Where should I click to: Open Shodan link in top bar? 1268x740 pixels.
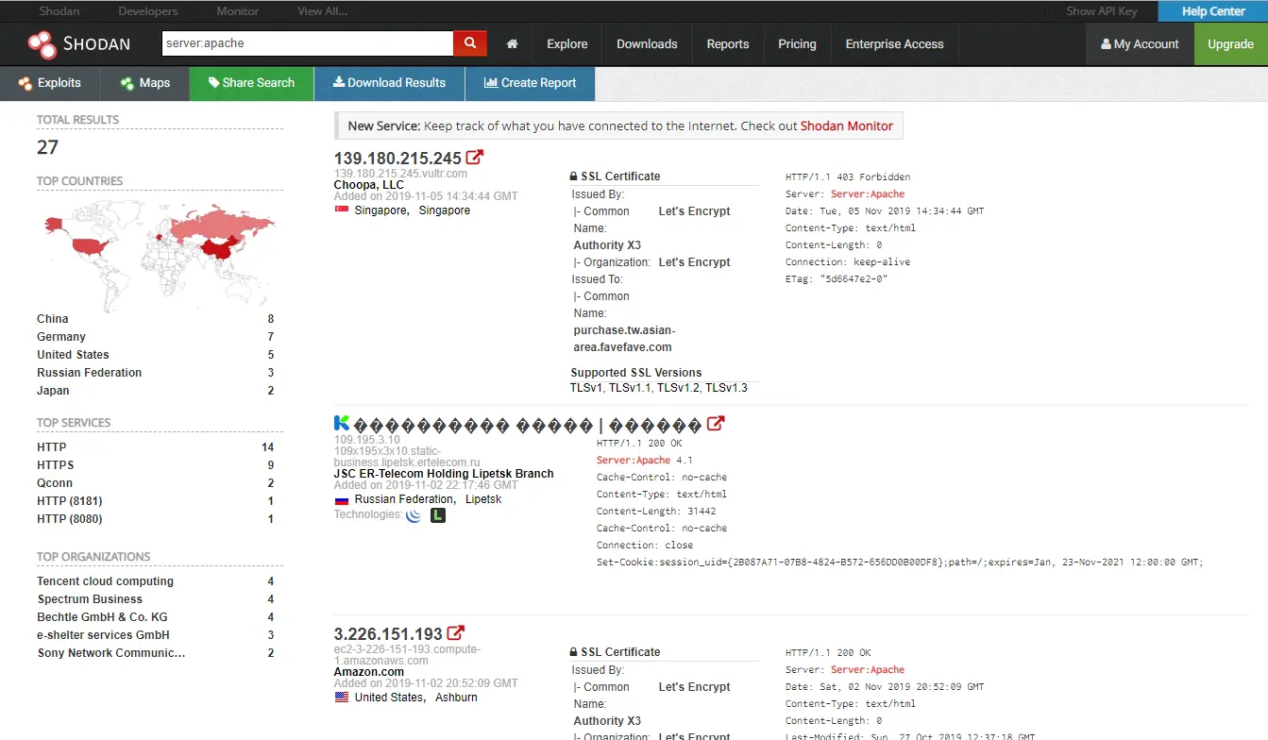click(59, 11)
